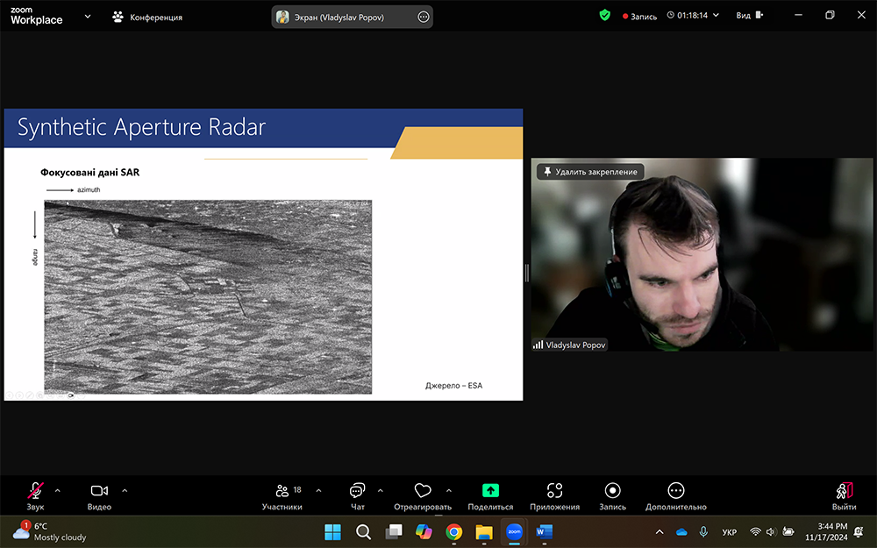The width and height of the screenshot is (877, 548).
Task: Open the Чат chat panel
Action: pyautogui.click(x=357, y=491)
